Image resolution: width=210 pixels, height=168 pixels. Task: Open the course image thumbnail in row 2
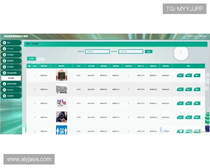point(61,90)
